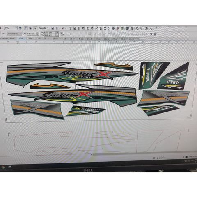Switch to the 28.cdr document tab
The image size is (197, 197).
pyautogui.click(x=123, y=39)
